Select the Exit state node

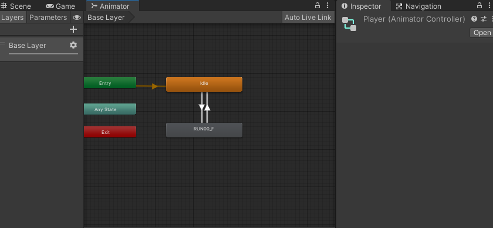(110, 132)
